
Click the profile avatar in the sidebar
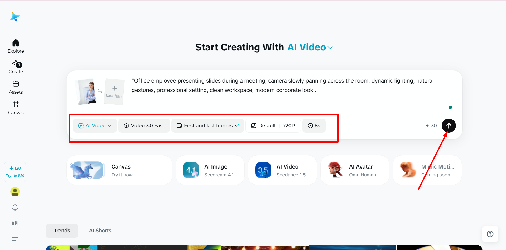[x=15, y=192]
